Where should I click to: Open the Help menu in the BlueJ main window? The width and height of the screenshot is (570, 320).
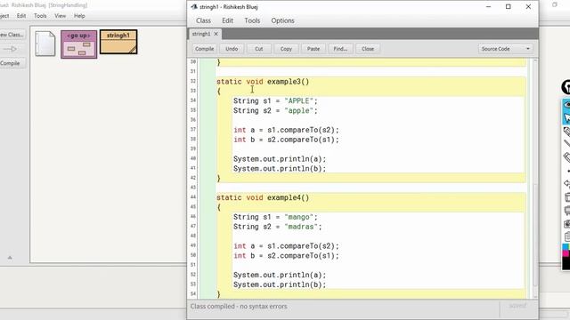click(79, 16)
